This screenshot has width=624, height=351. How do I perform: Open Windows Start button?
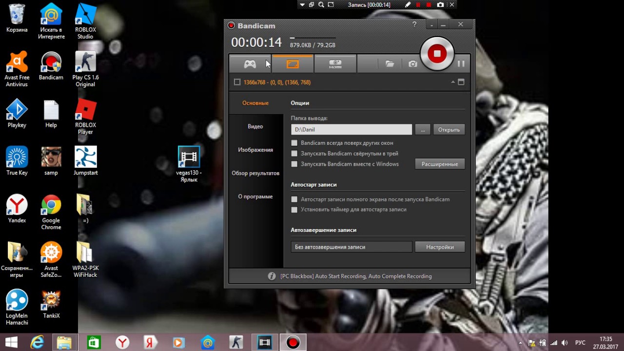[11, 342]
